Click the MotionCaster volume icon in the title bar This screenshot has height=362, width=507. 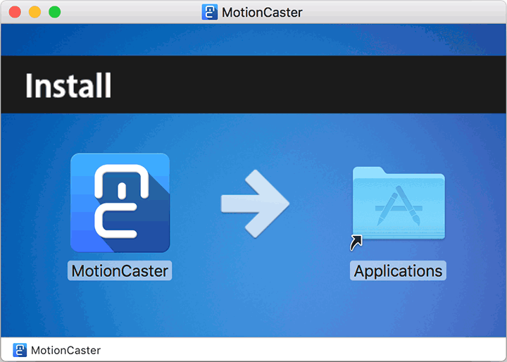click(210, 12)
